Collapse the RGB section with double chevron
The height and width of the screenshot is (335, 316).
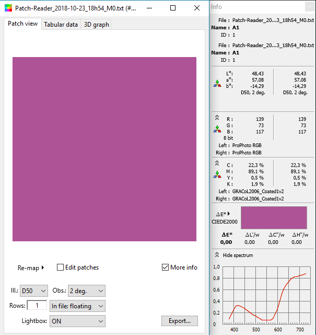[x=217, y=117]
